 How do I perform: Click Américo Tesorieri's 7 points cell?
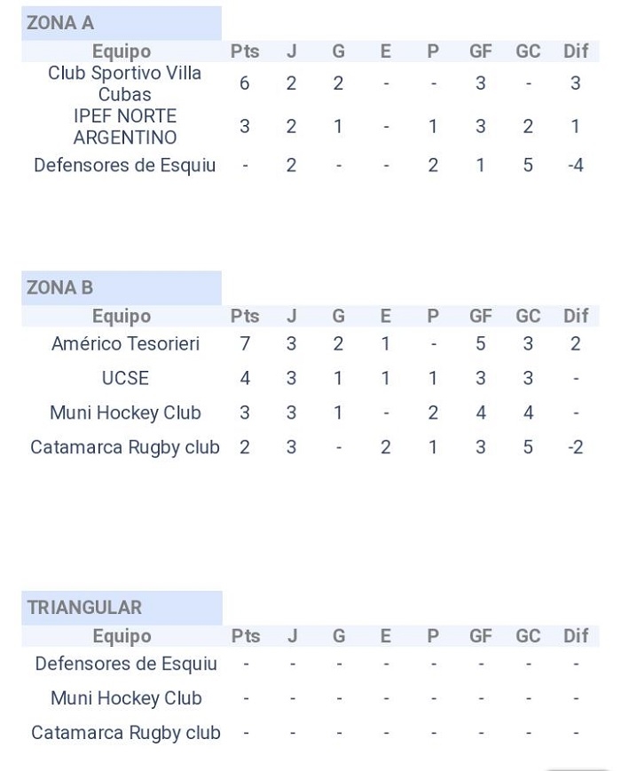coord(245,343)
